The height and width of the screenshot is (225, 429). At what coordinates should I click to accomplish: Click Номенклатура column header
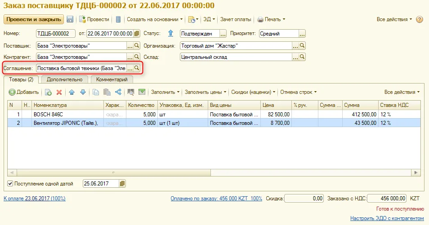[68, 105]
